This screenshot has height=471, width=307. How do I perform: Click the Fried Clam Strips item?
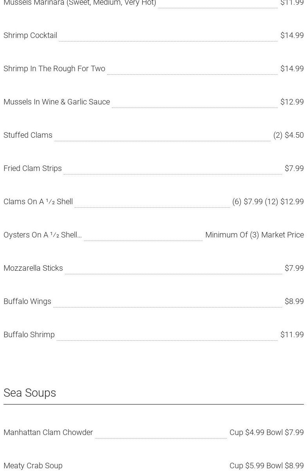click(32, 168)
